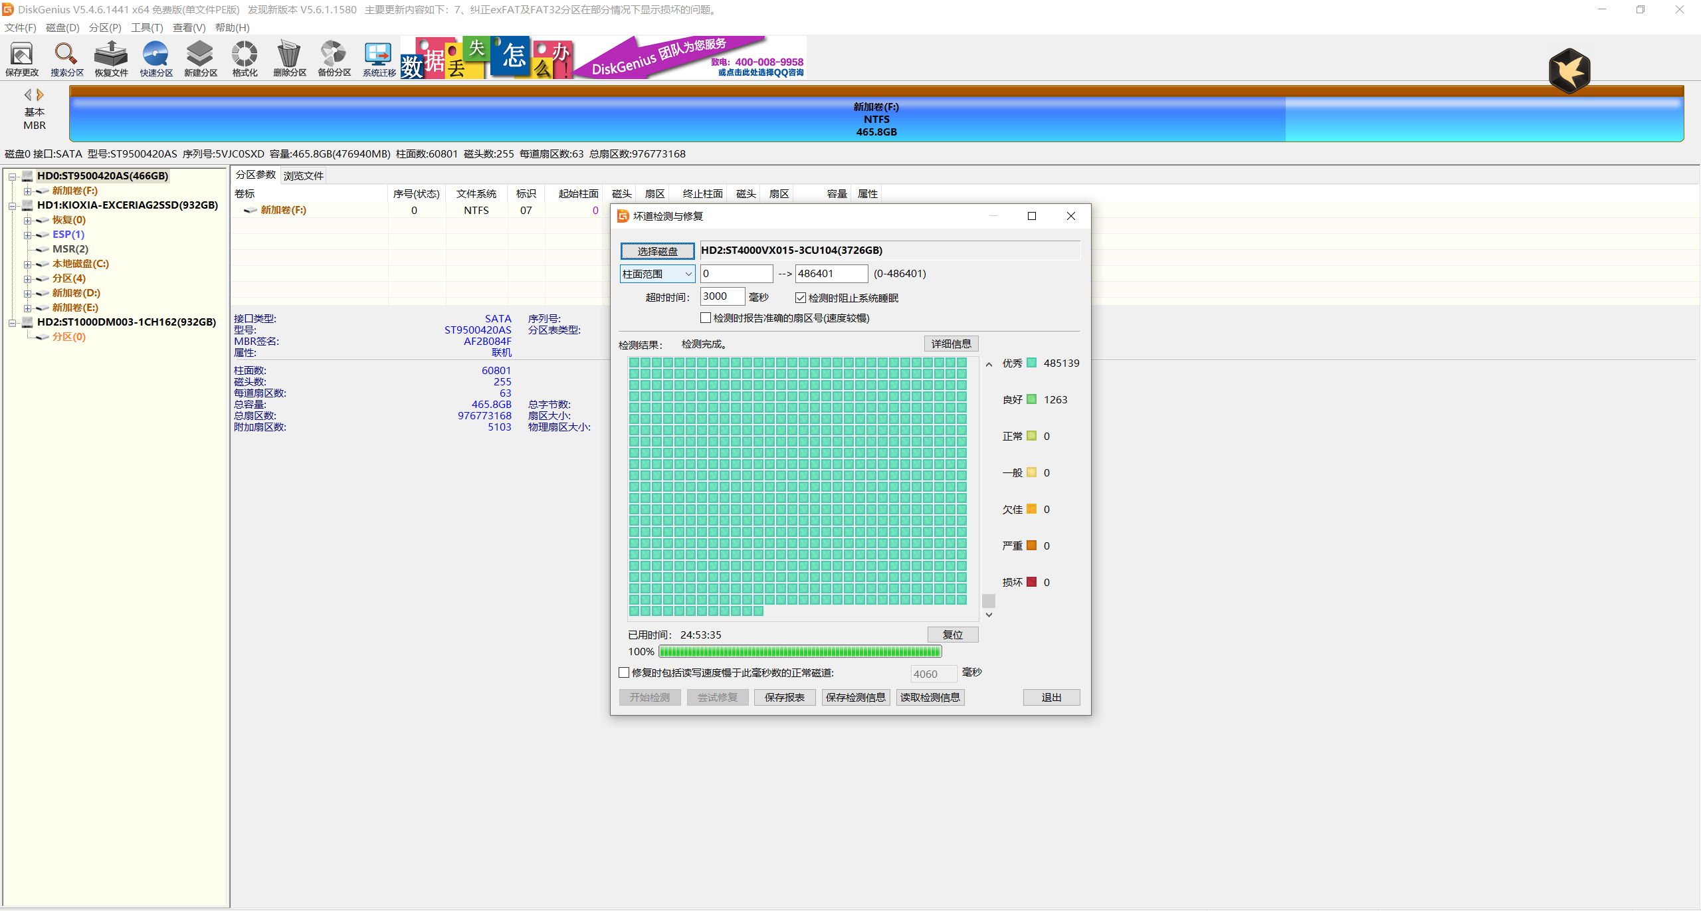Toggle 检测时阻止系统睡眠 checkbox

(x=801, y=298)
